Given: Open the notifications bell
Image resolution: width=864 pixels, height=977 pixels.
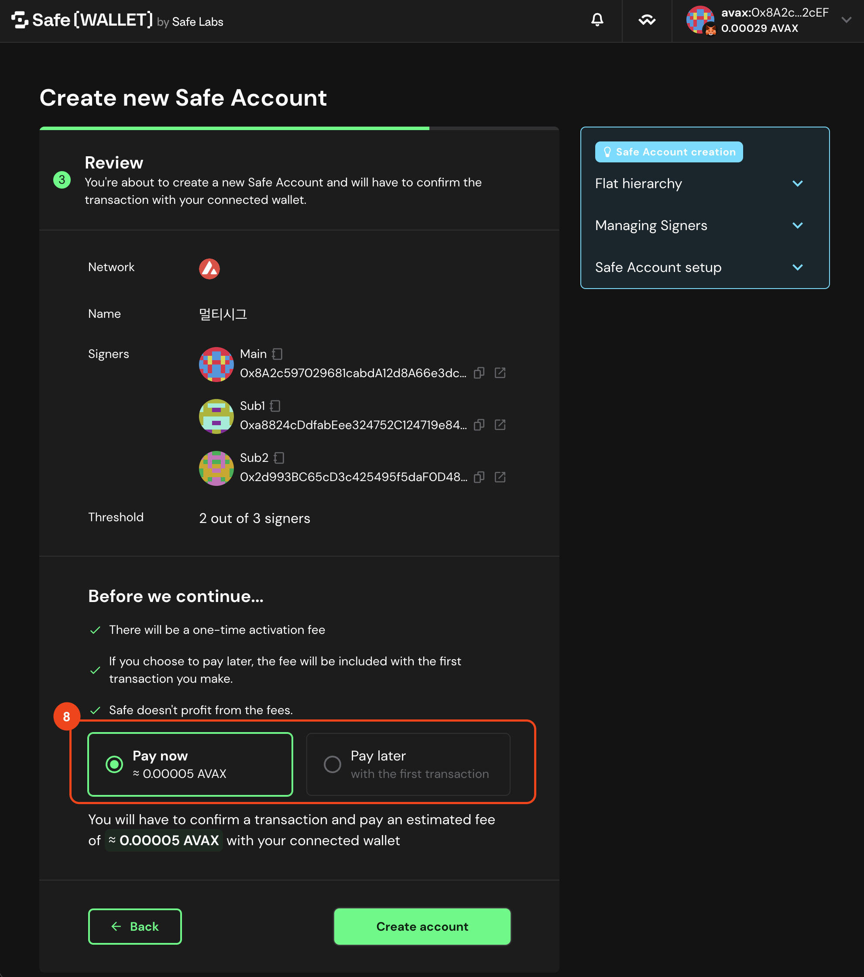Looking at the screenshot, I should 597,20.
